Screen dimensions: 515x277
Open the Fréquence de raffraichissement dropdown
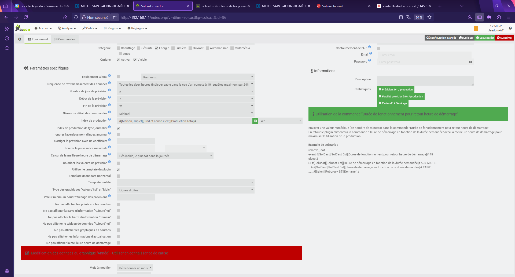tap(185, 84)
